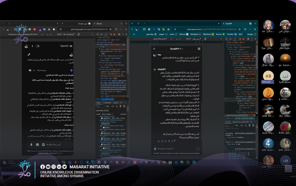This screenshot has width=296, height=186.
Task: Start a new chat in Gemini
Action: (x=38, y=46)
